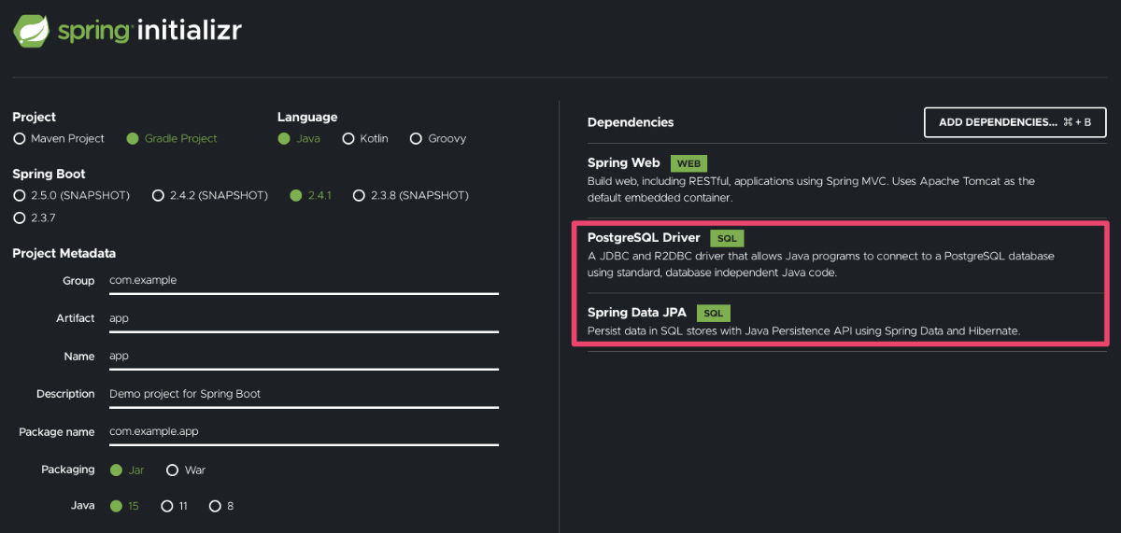Viewport: 1121px width, 533px height.
Task: Open the Add Dependencies dialog
Action: (1015, 122)
